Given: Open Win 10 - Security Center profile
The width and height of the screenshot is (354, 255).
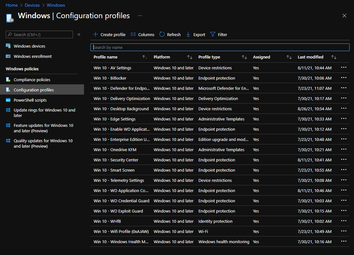Looking at the screenshot, I should (116, 160).
